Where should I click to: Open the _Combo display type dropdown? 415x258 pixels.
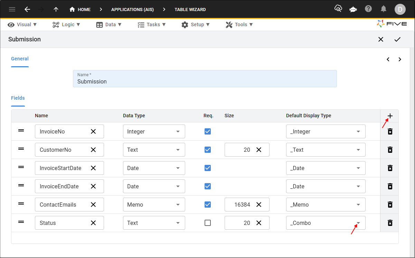(358, 223)
